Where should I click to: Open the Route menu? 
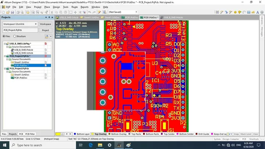click(74, 7)
